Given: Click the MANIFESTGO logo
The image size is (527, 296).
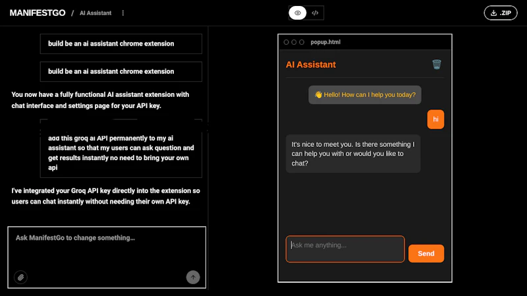Looking at the screenshot, I should click(x=38, y=13).
